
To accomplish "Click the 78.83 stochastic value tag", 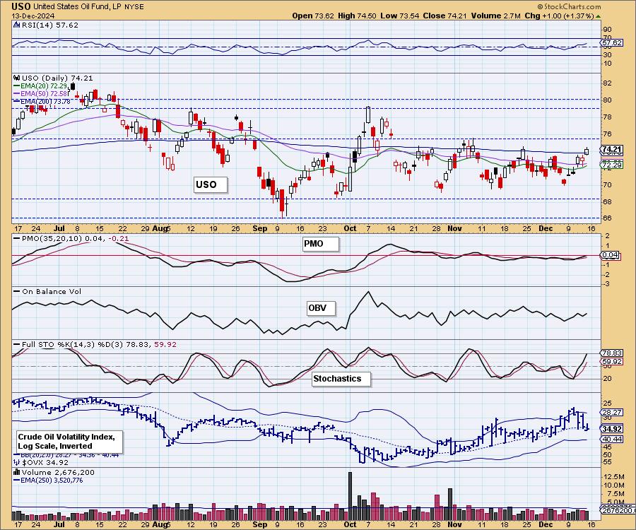I will (x=612, y=353).
